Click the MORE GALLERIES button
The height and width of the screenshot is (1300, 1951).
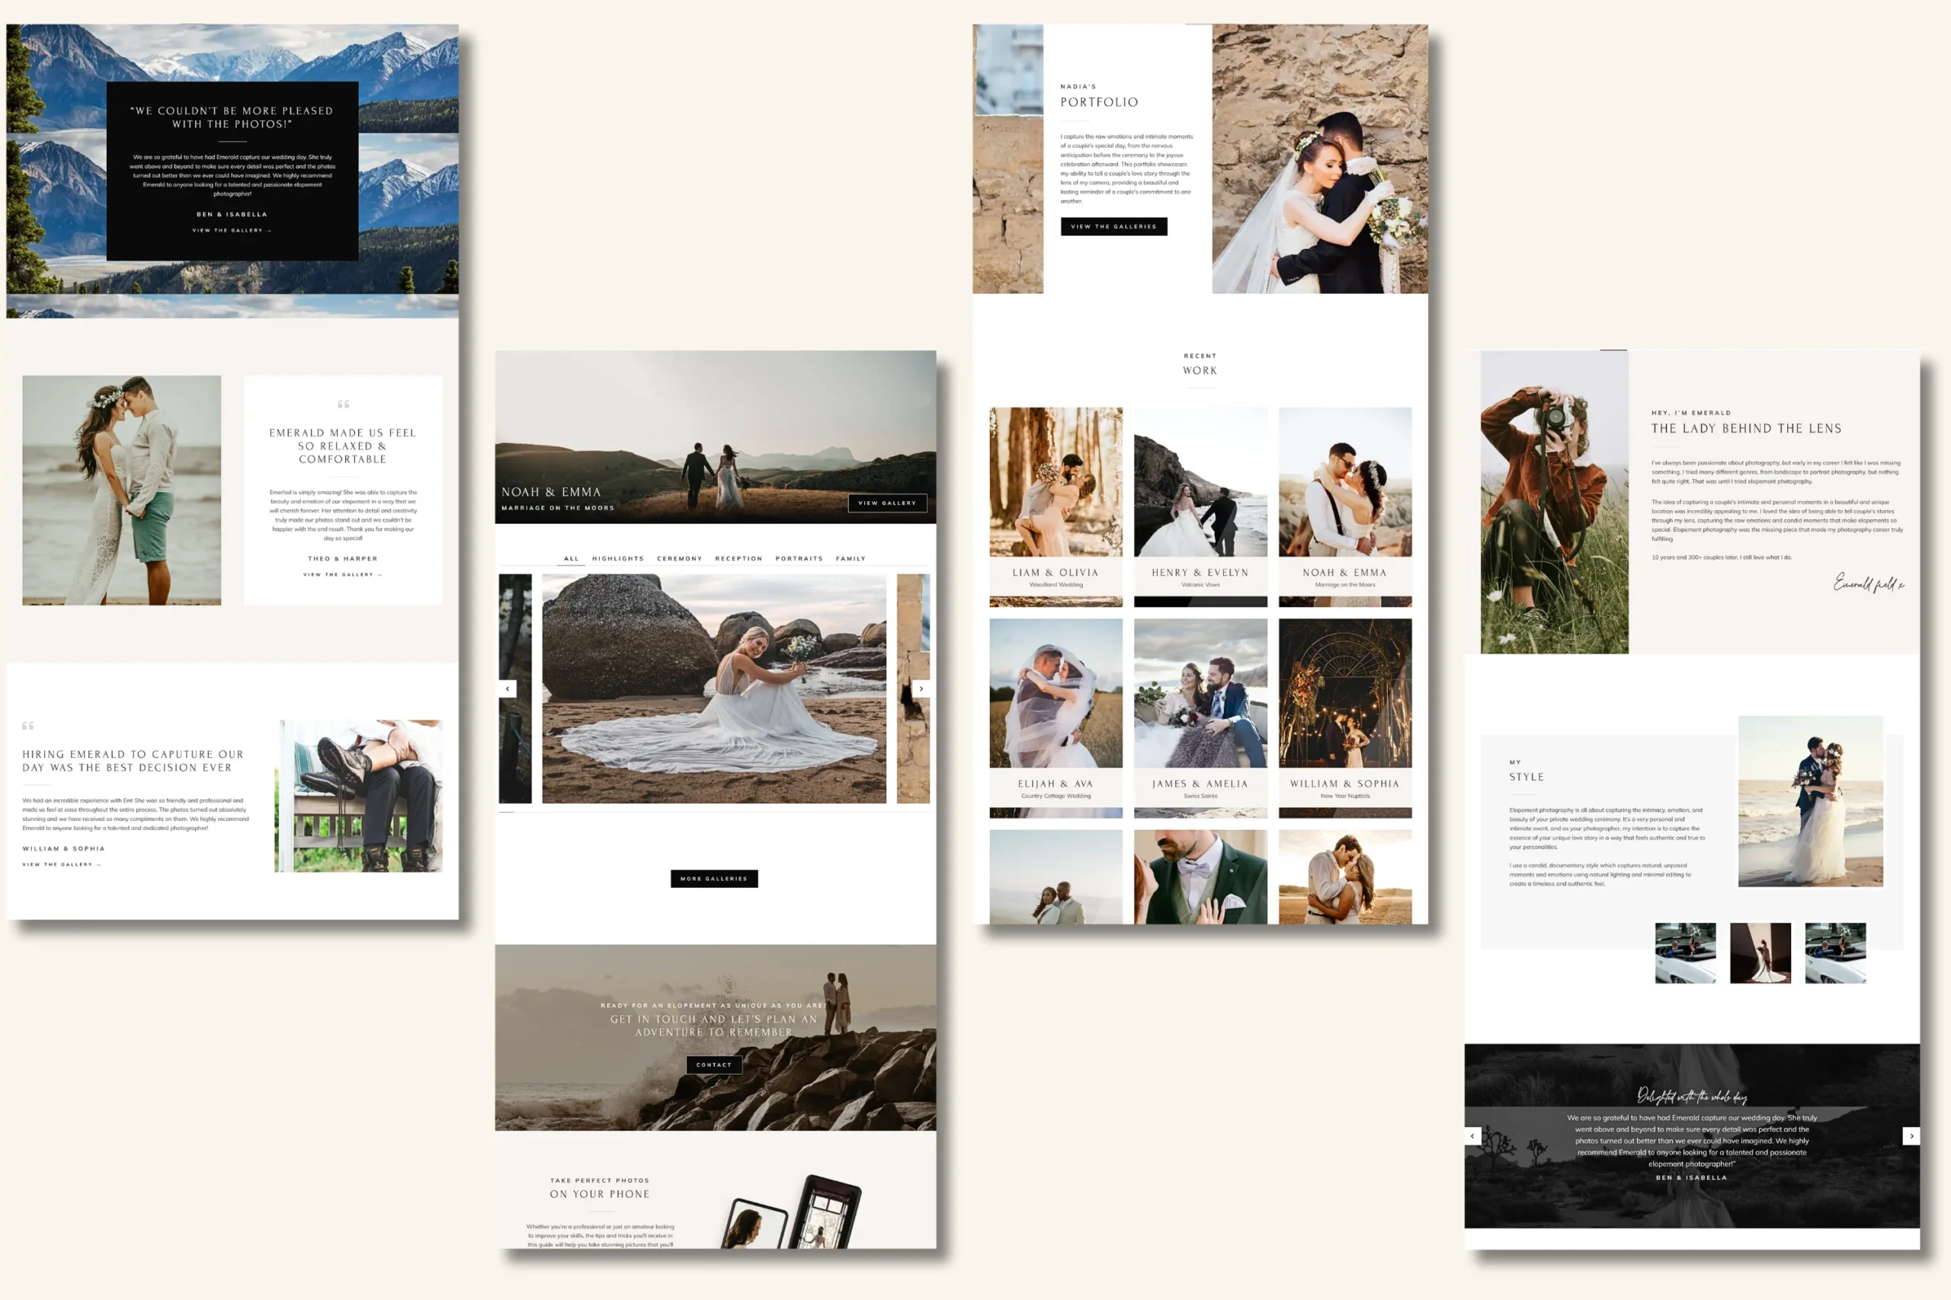click(714, 878)
